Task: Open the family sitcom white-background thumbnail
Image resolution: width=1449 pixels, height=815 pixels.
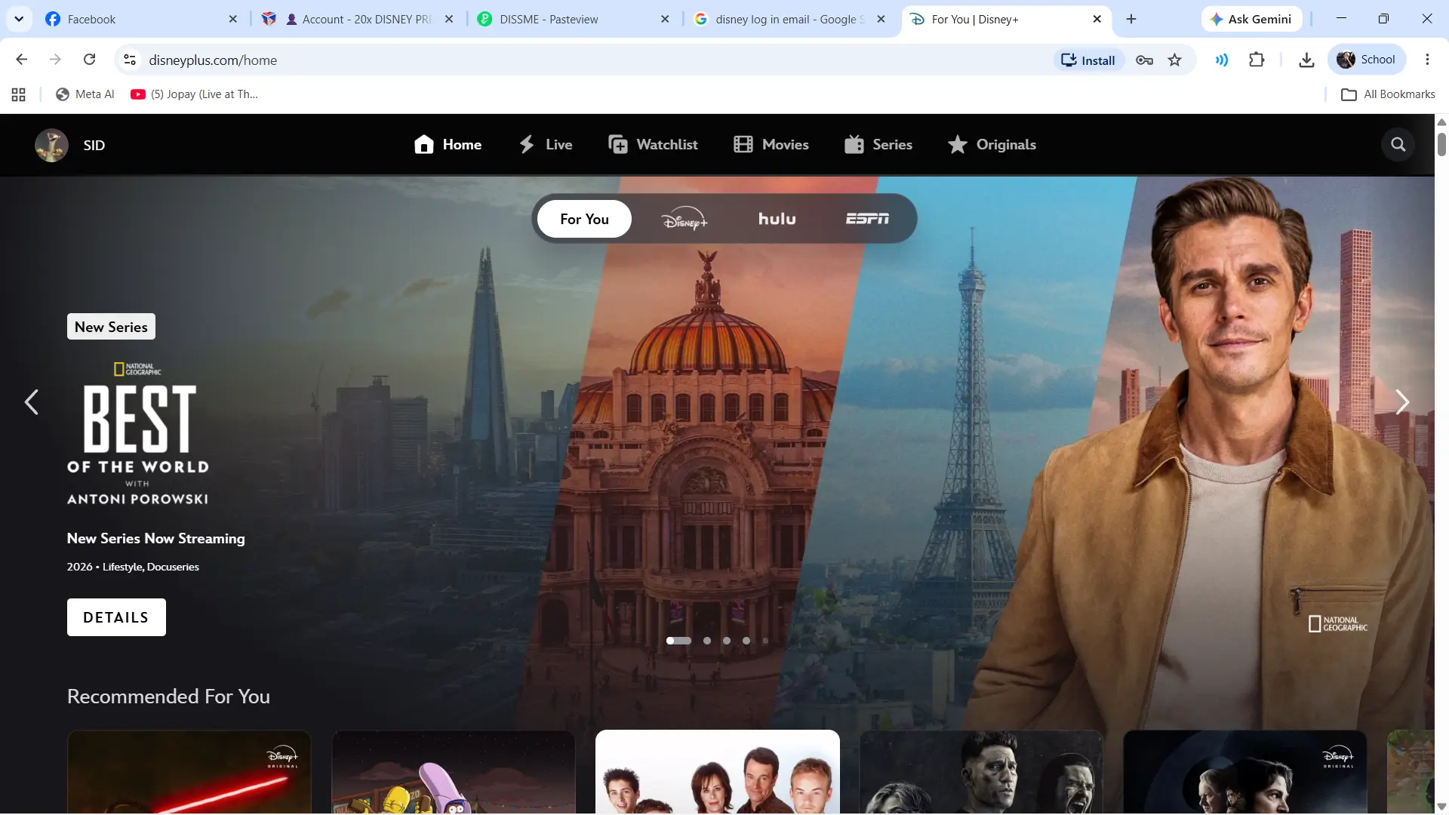Action: [717, 772]
